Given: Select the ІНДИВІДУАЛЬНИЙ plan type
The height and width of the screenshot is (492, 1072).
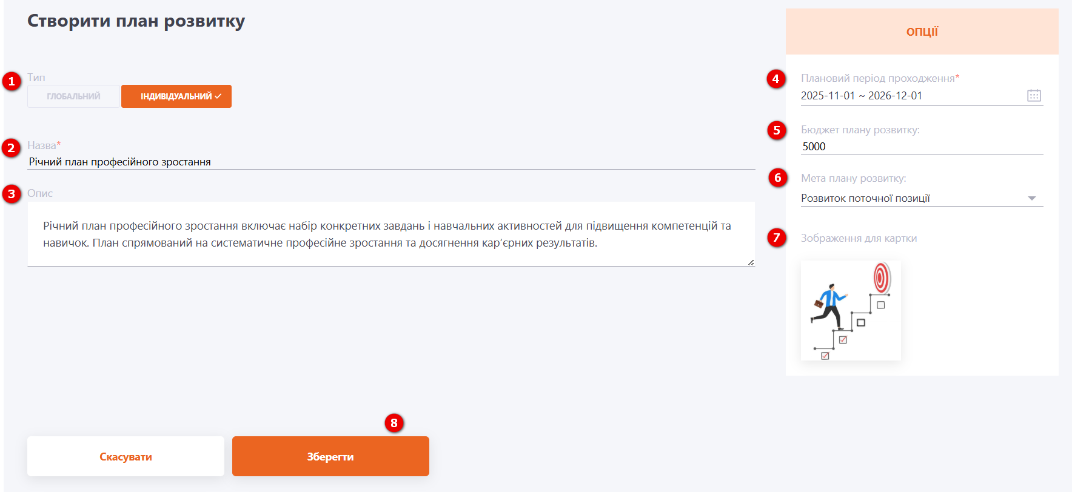Looking at the screenshot, I should pos(176,96).
